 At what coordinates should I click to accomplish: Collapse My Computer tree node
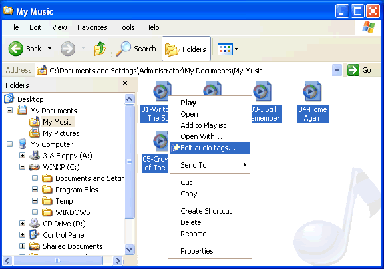9,144
